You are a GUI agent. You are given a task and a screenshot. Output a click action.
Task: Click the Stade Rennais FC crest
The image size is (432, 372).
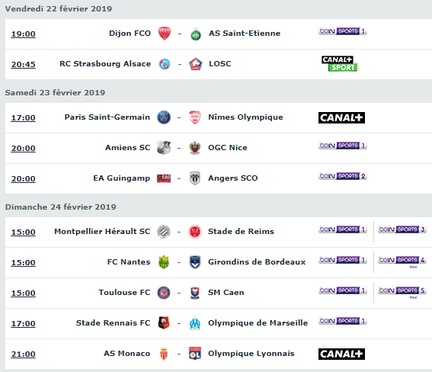point(164,322)
